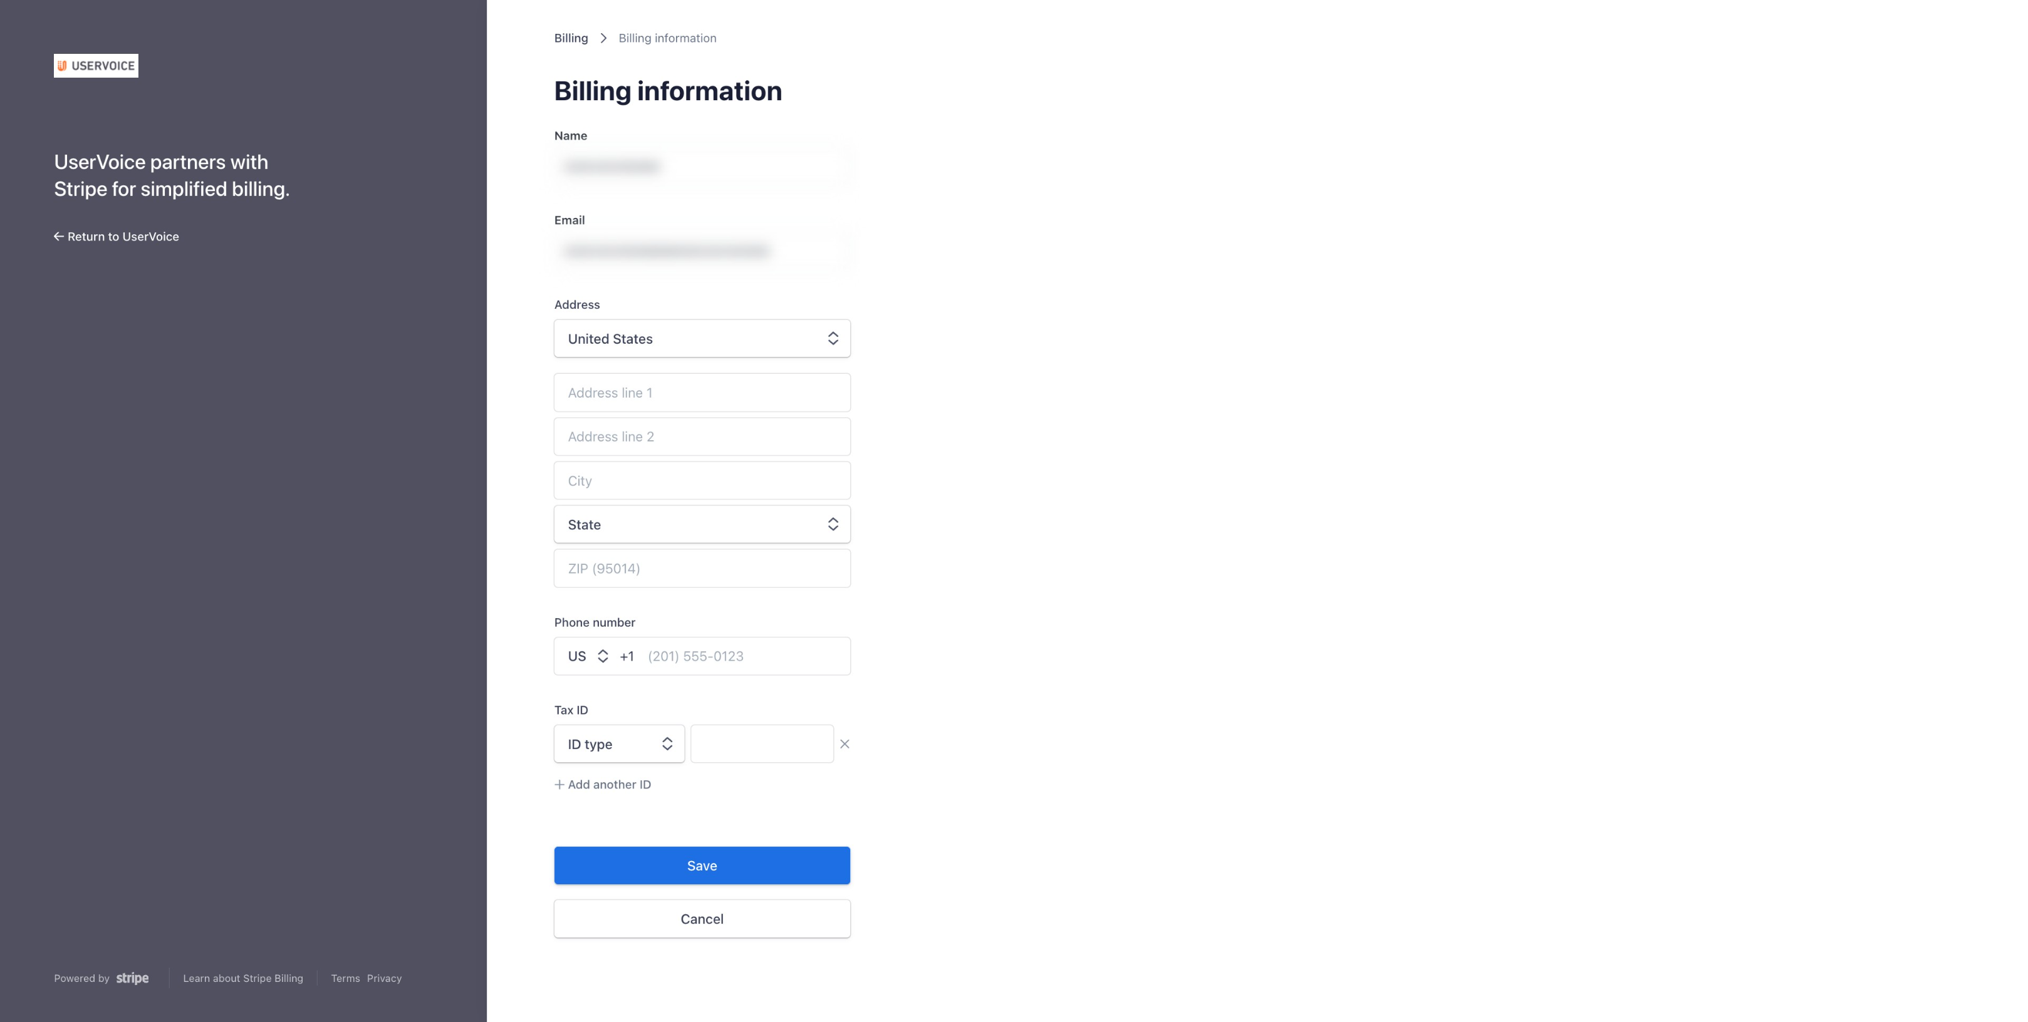Cancel billing information changes
The image size is (2028, 1022).
(702, 919)
